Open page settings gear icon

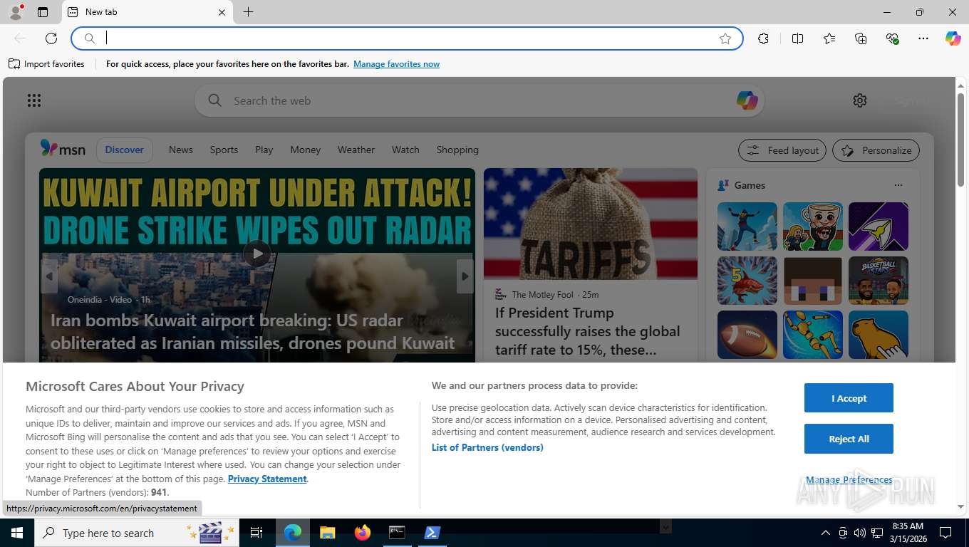tap(860, 100)
